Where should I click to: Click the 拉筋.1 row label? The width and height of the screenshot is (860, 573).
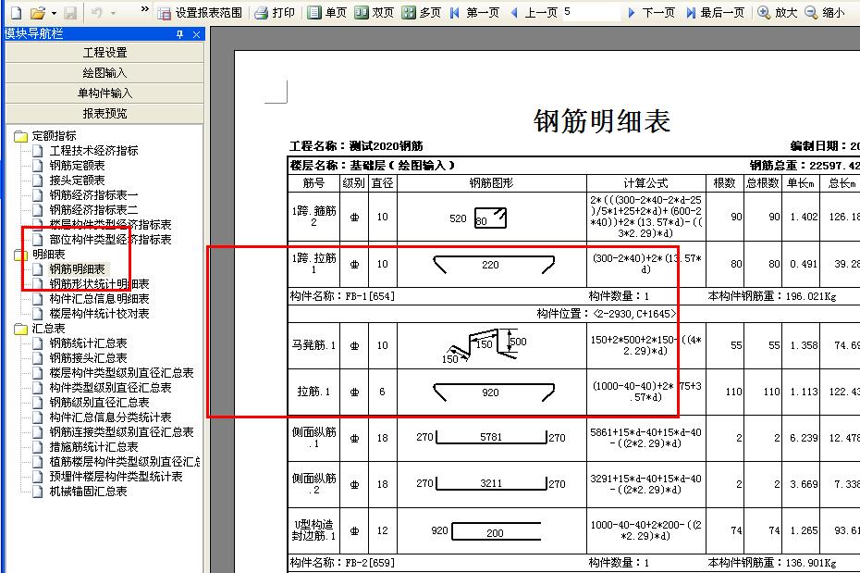[313, 392]
